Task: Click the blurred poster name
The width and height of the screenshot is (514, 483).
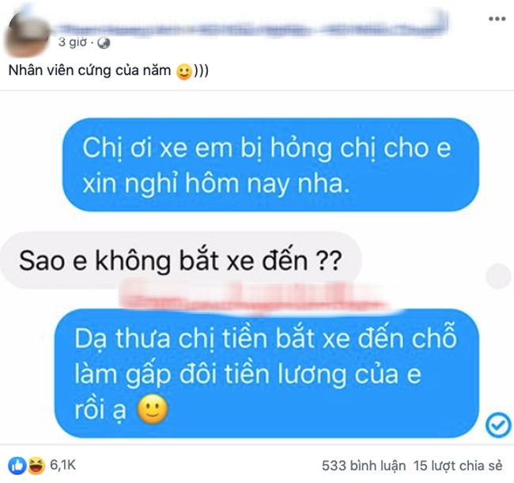Action: [252, 24]
